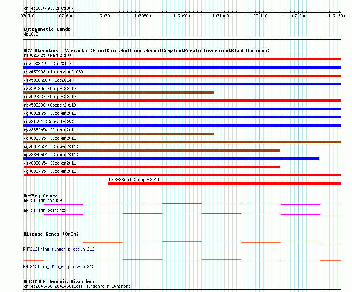Click the nsv593236 (Cooper2011) brown bar
Image resolution: width=352 pixels, height=292 pixels.
click(x=118, y=92)
